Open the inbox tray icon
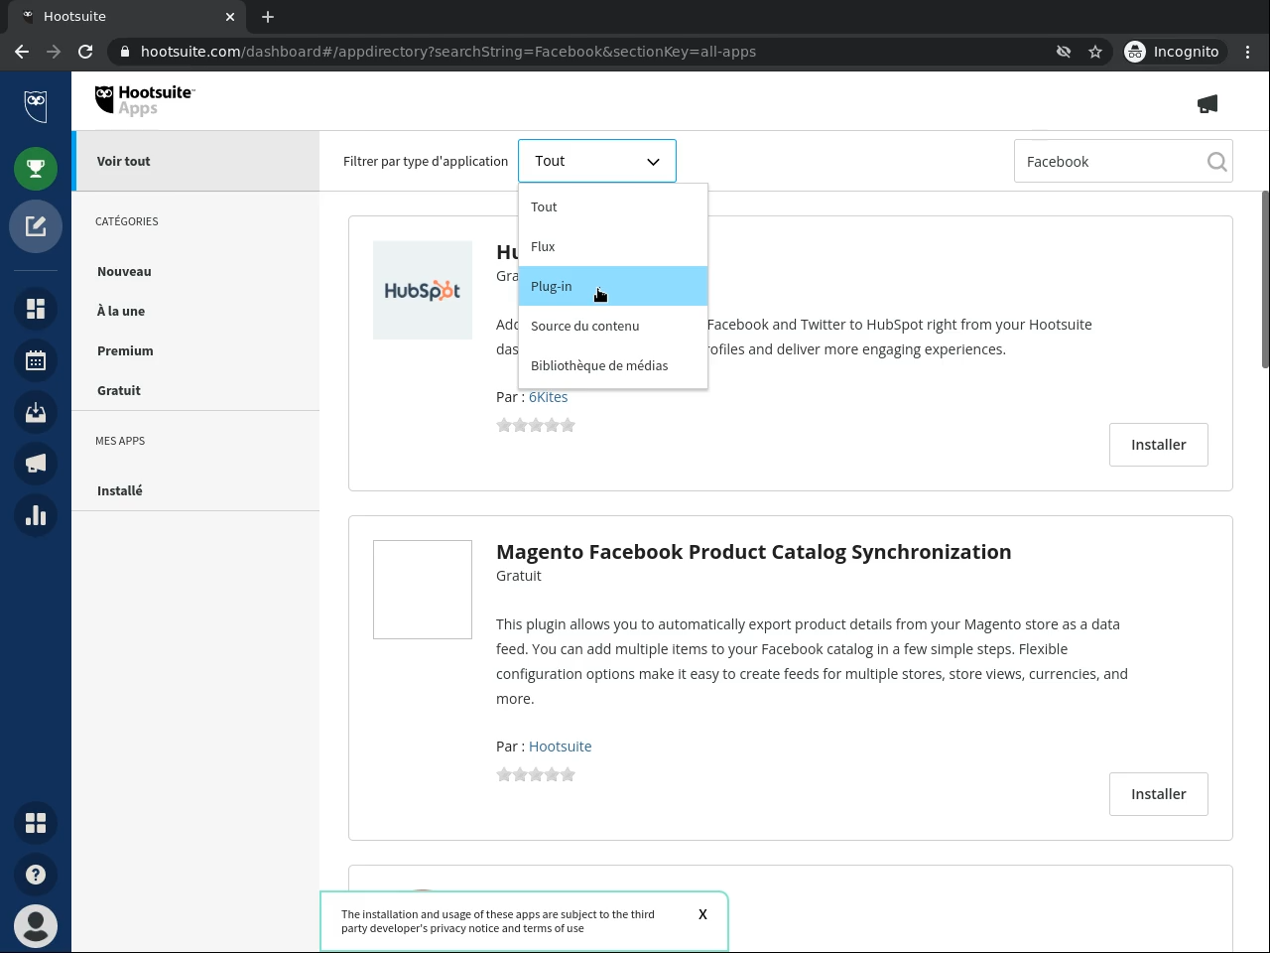Screen dimensions: 1270x953 36,412
